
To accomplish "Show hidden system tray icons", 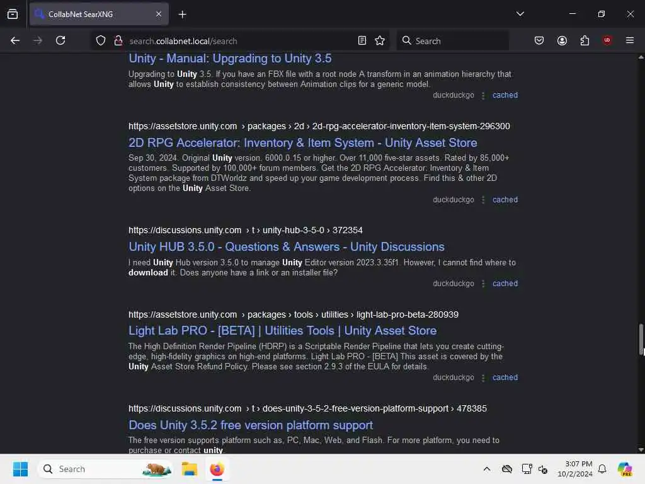I will [487, 469].
